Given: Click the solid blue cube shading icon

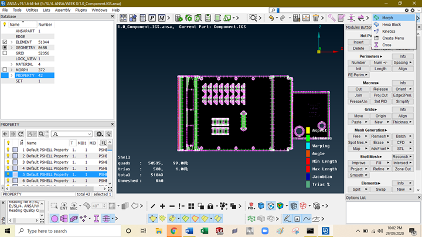Looking at the screenshot, I should point(261,206).
